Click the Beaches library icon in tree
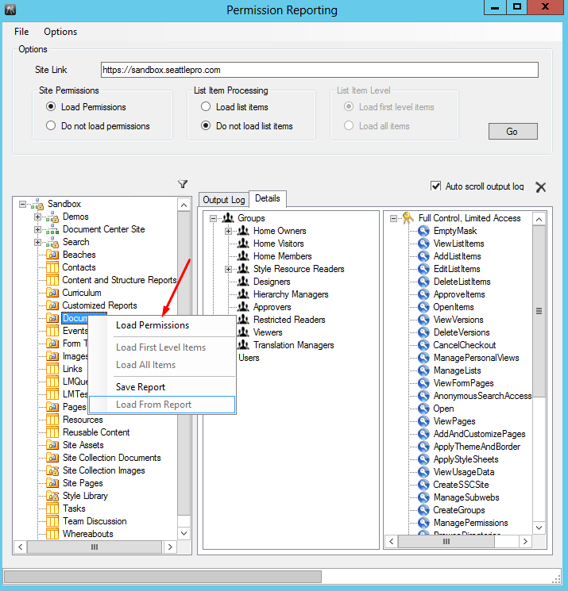Image resolution: width=568 pixels, height=591 pixels. pos(52,255)
